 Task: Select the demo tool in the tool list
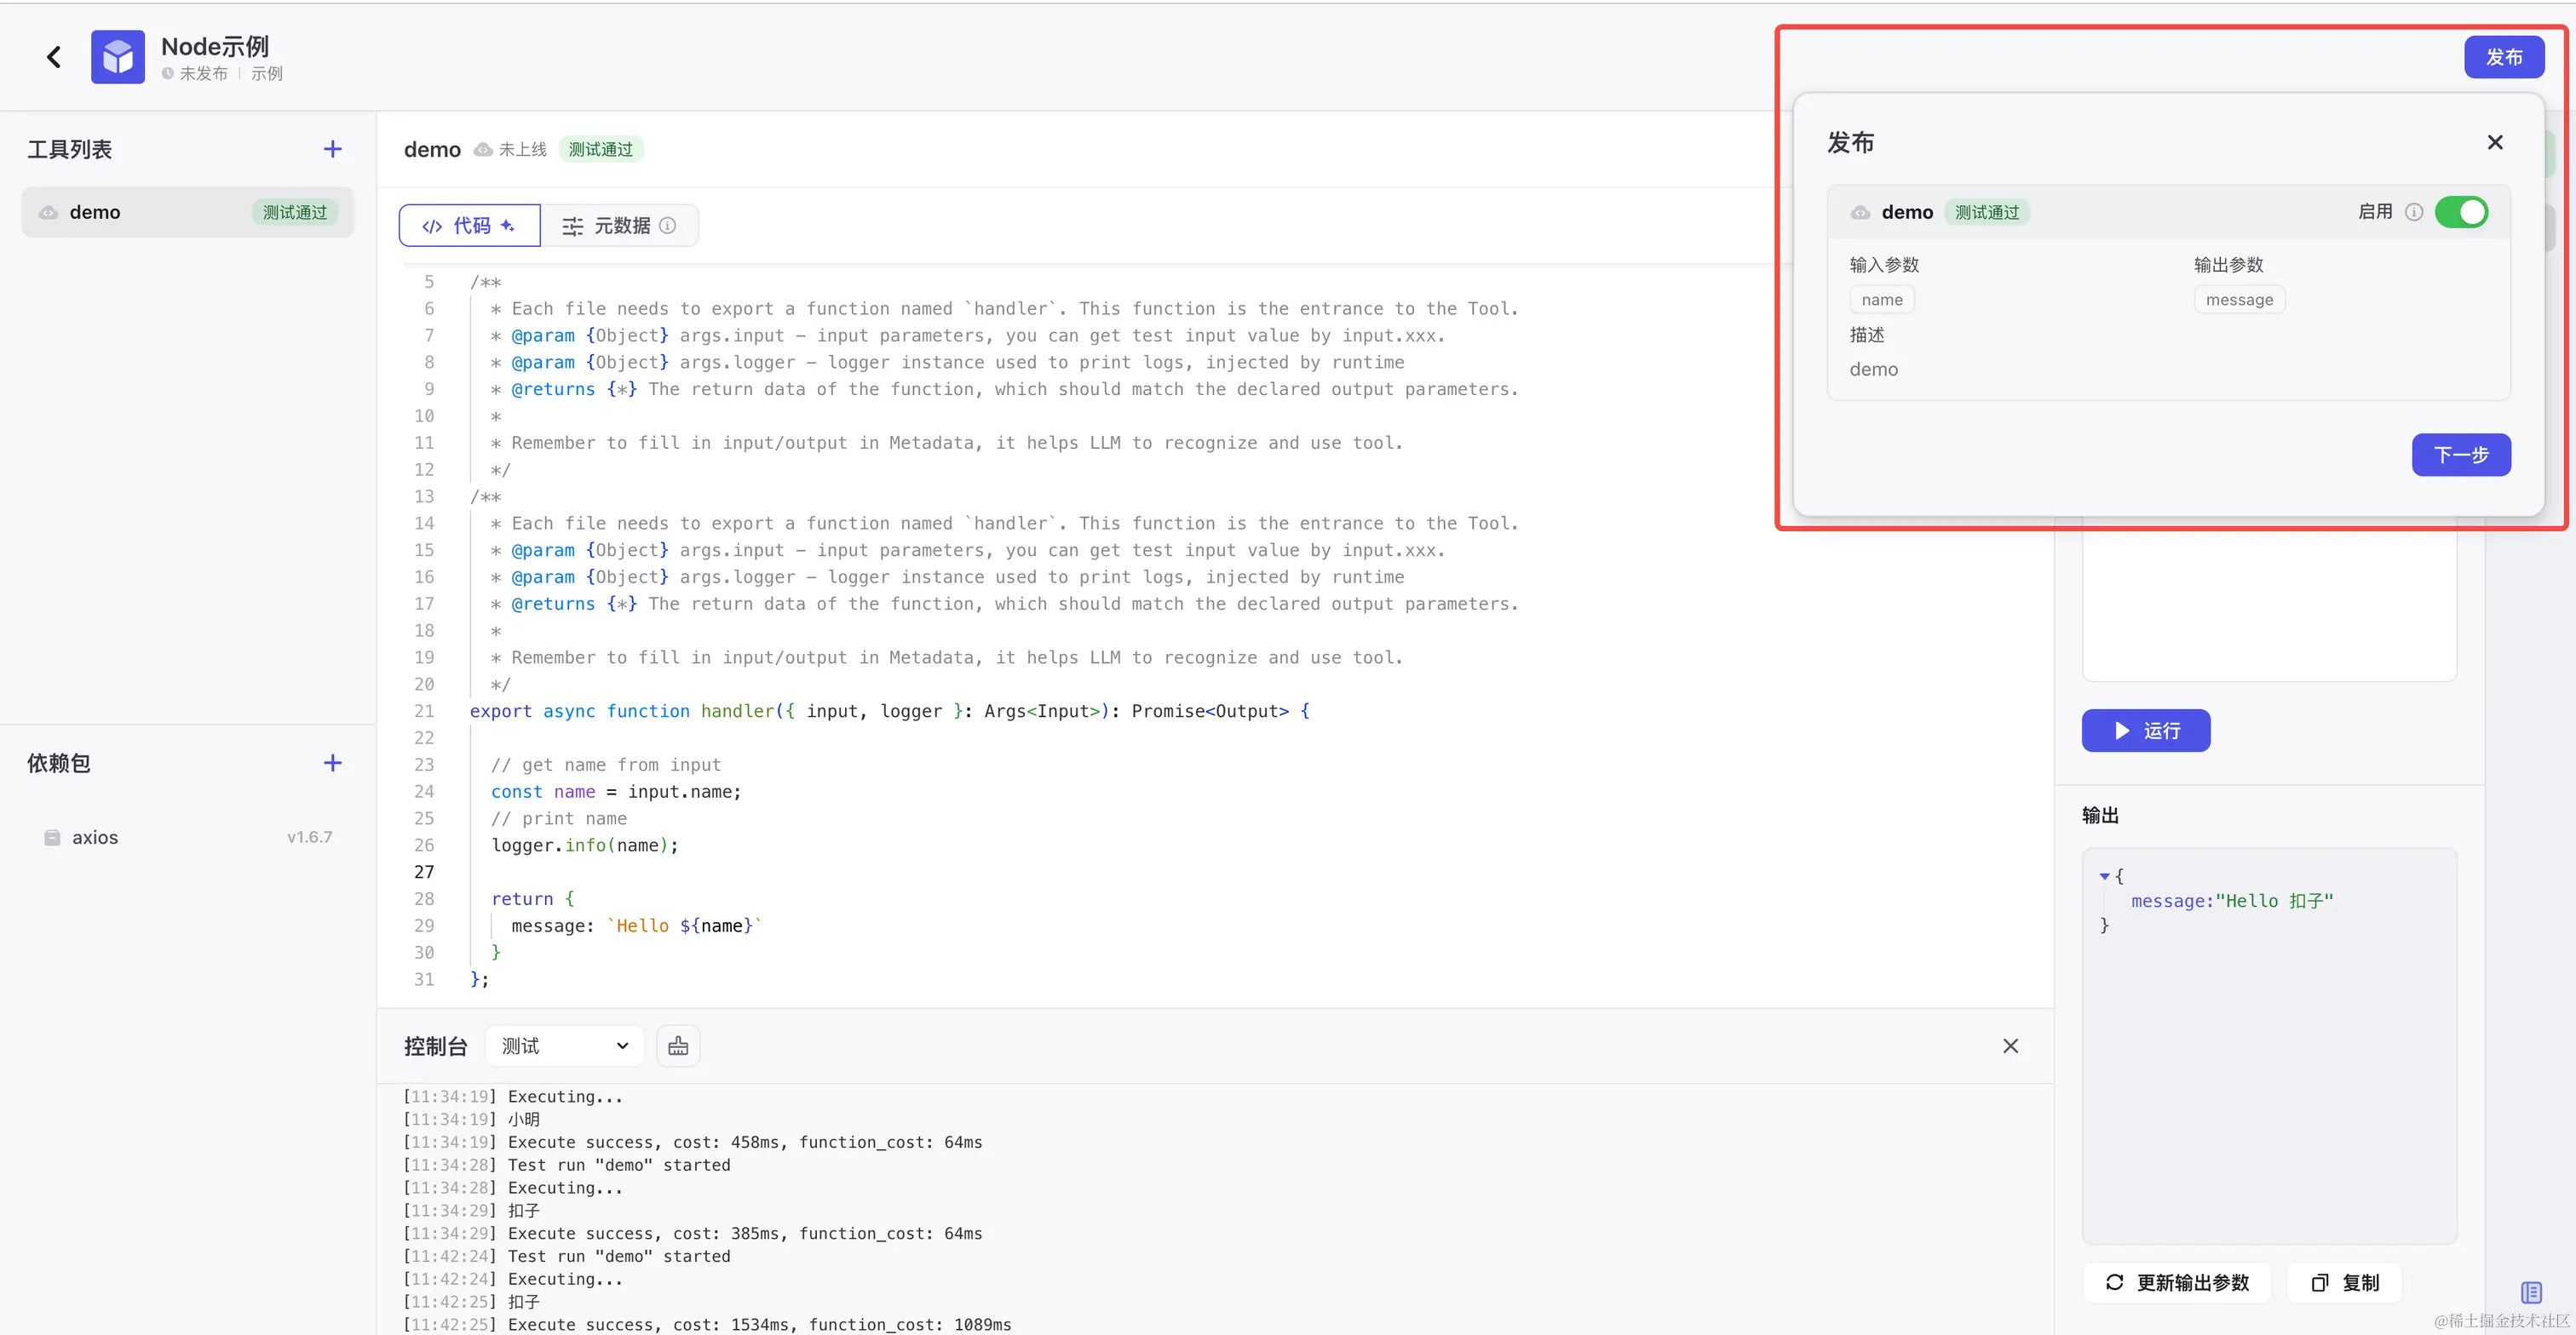coord(188,213)
